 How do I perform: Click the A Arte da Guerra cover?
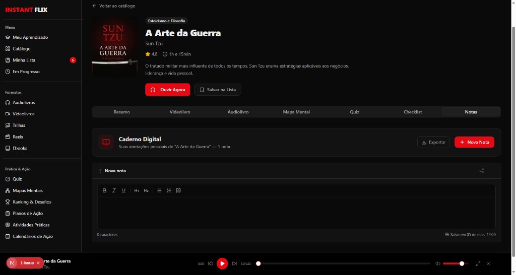pyautogui.click(x=115, y=47)
